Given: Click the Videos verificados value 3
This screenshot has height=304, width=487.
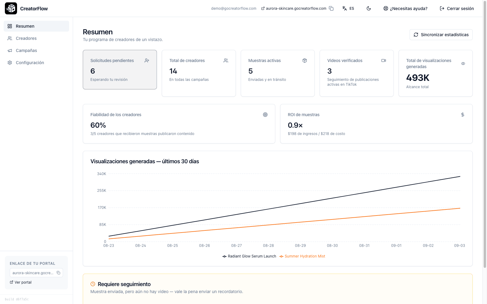Looking at the screenshot, I should coord(329,71).
